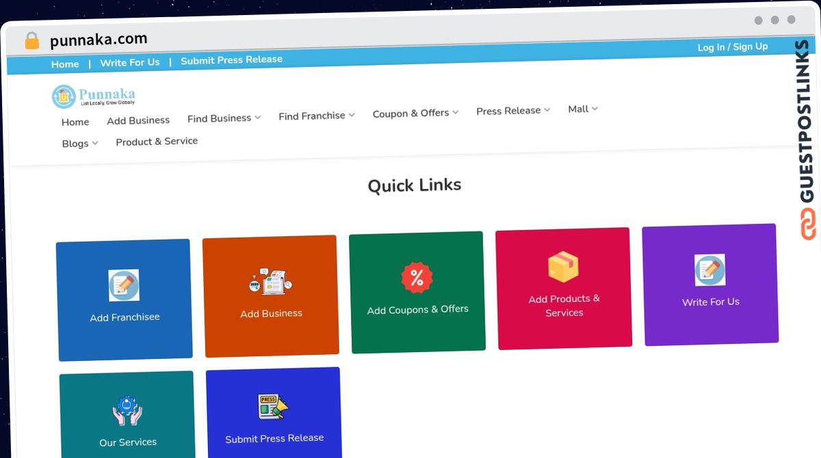This screenshot has height=458, width=821.
Task: Open Add Business in navigation menu
Action: tap(138, 120)
